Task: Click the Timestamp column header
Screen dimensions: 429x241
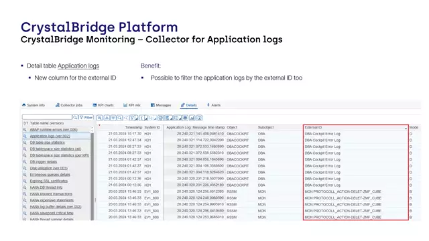Action: (133, 127)
